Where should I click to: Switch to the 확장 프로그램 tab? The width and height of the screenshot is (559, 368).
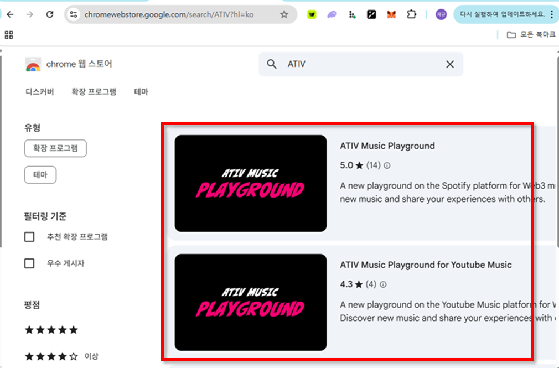tap(94, 92)
